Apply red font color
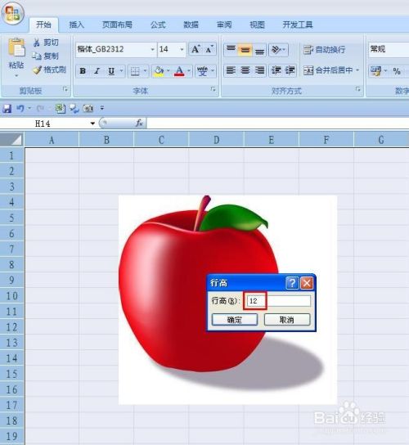This screenshot has width=409, height=445. 179,71
